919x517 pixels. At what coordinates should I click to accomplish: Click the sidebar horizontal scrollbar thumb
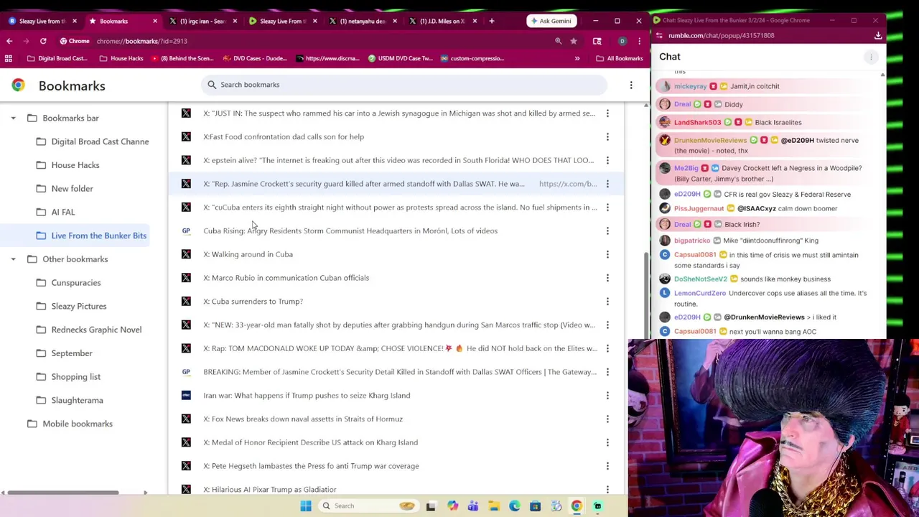coord(63,493)
